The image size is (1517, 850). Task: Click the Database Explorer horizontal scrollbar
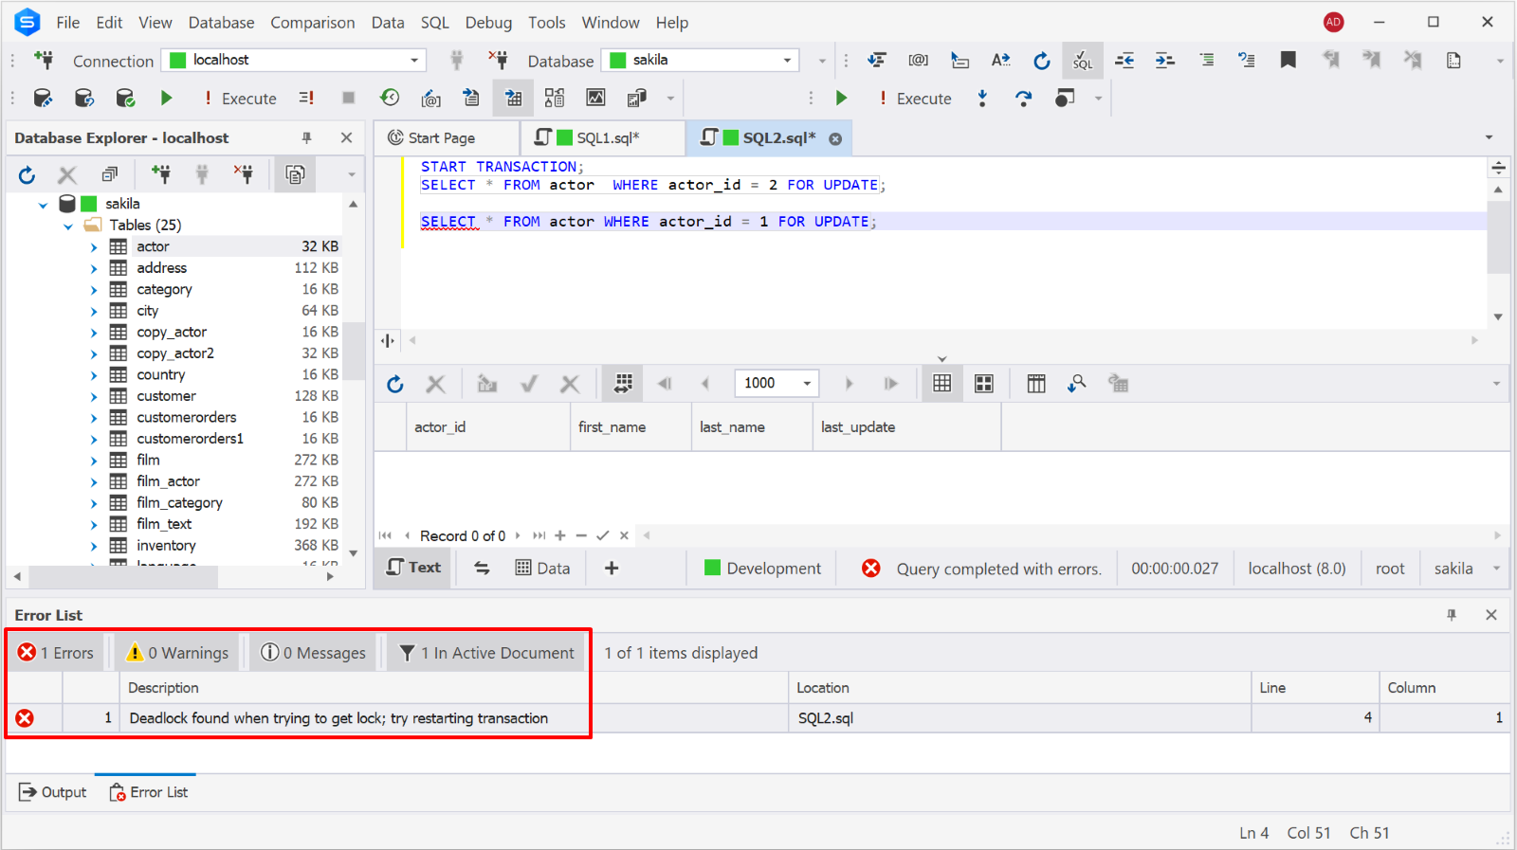pos(123,576)
